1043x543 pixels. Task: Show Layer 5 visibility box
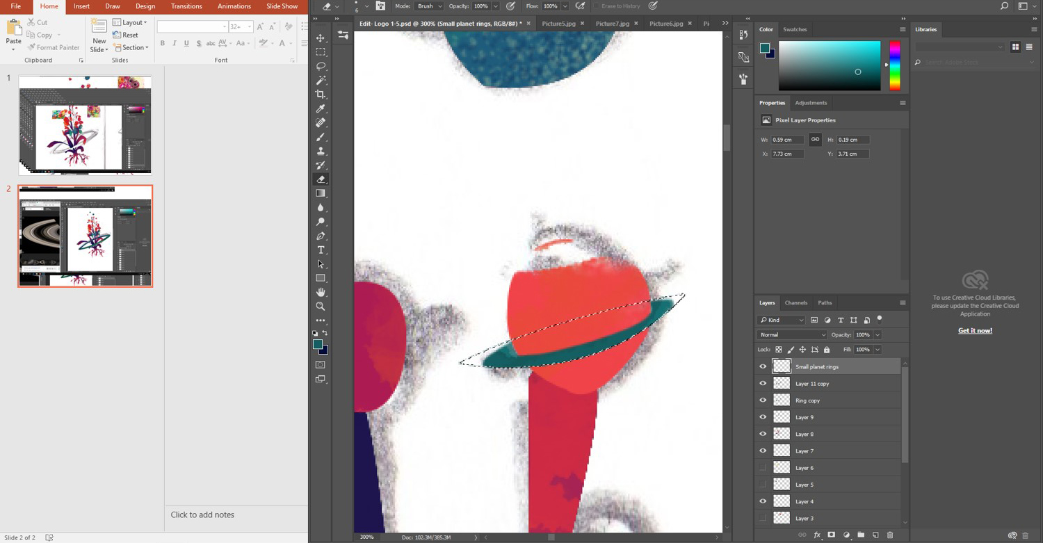[763, 485]
